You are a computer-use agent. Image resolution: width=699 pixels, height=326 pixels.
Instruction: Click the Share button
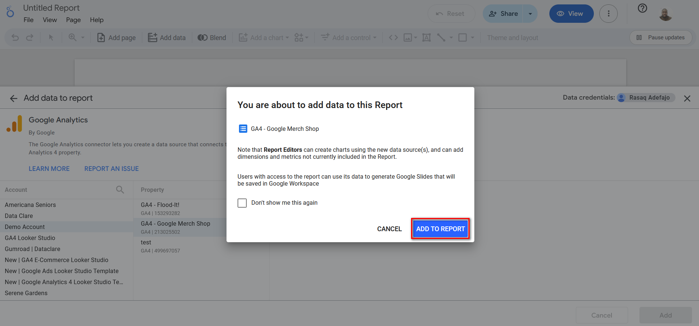click(x=503, y=14)
